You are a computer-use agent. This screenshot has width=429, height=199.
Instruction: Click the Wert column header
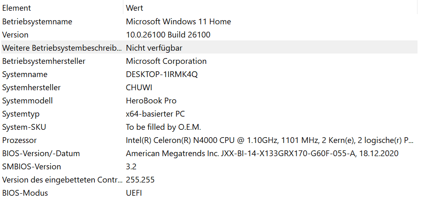pos(135,8)
